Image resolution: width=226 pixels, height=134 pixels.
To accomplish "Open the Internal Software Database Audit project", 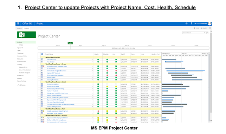I will (57, 66).
